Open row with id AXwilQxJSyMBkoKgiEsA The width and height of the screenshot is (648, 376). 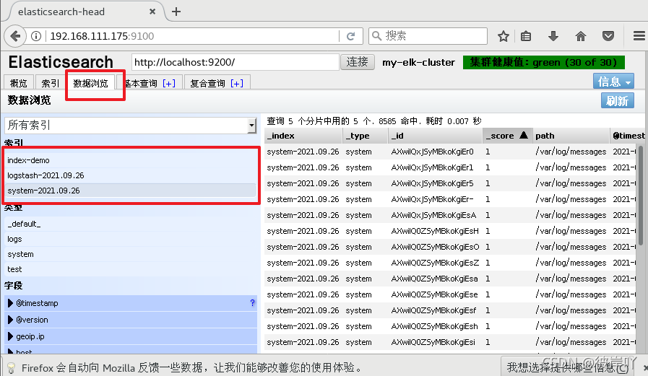[450, 215]
